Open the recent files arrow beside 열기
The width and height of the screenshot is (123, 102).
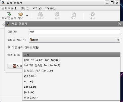pyautogui.click(x=27, y=16)
